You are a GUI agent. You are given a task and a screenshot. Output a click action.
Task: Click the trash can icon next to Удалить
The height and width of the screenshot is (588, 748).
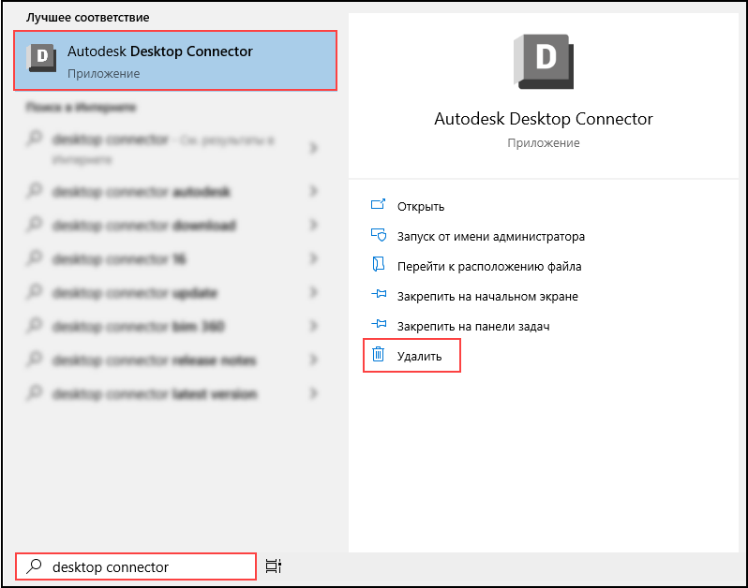point(378,354)
